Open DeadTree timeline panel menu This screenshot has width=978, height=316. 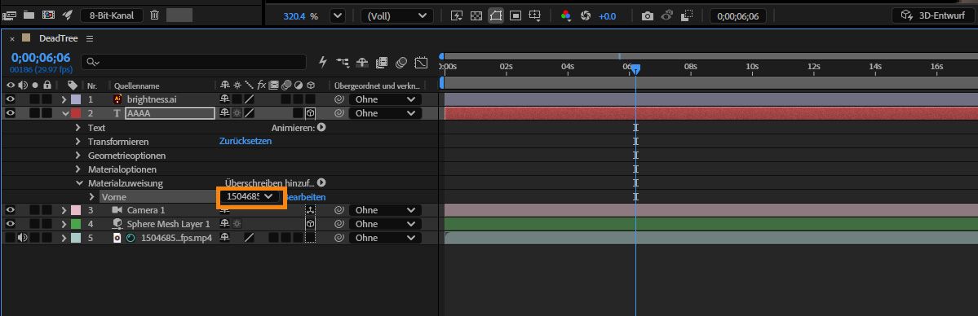90,38
